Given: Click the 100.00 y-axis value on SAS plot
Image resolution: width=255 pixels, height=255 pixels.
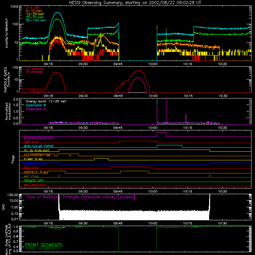Looking at the screenshot, I should (x=13, y=195).
